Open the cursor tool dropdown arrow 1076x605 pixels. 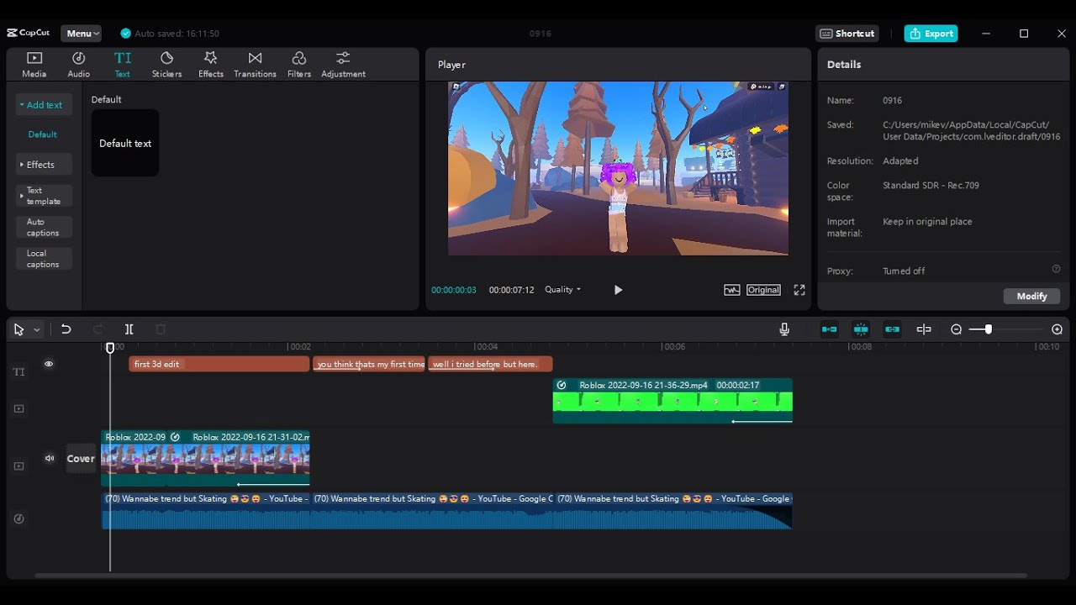(x=36, y=330)
